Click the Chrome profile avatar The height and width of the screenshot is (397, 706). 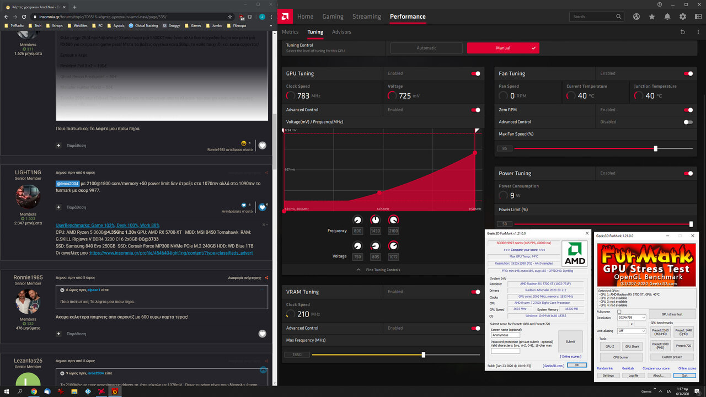point(262,17)
